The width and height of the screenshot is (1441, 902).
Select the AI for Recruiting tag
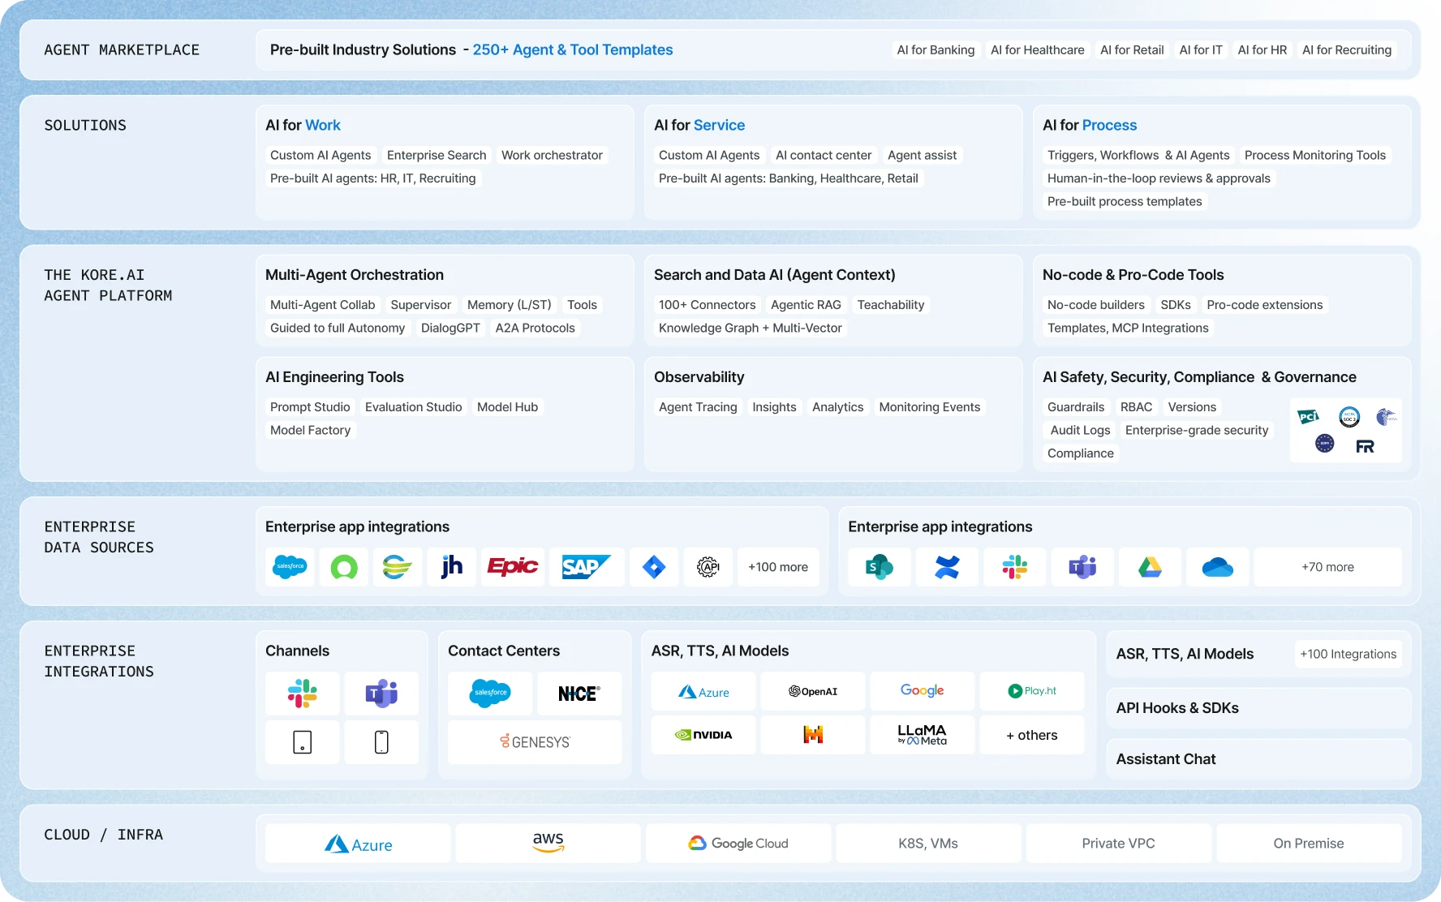1347,50
